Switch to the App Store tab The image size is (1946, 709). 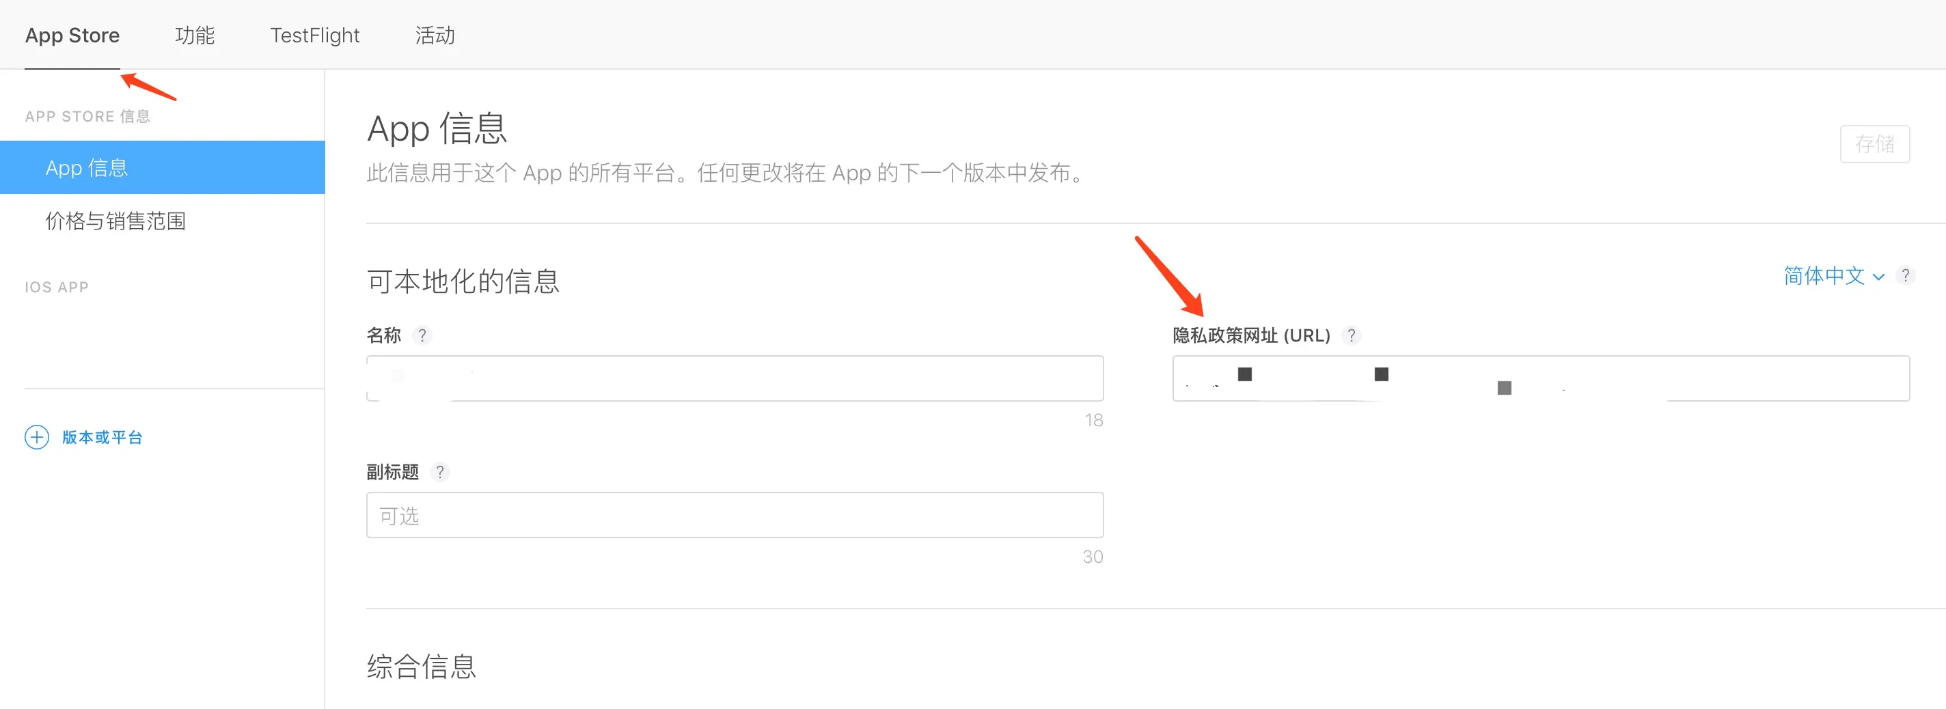[x=72, y=36]
